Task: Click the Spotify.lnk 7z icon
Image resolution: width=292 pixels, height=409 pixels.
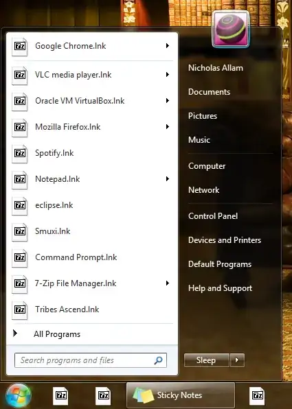Action: click(20, 154)
